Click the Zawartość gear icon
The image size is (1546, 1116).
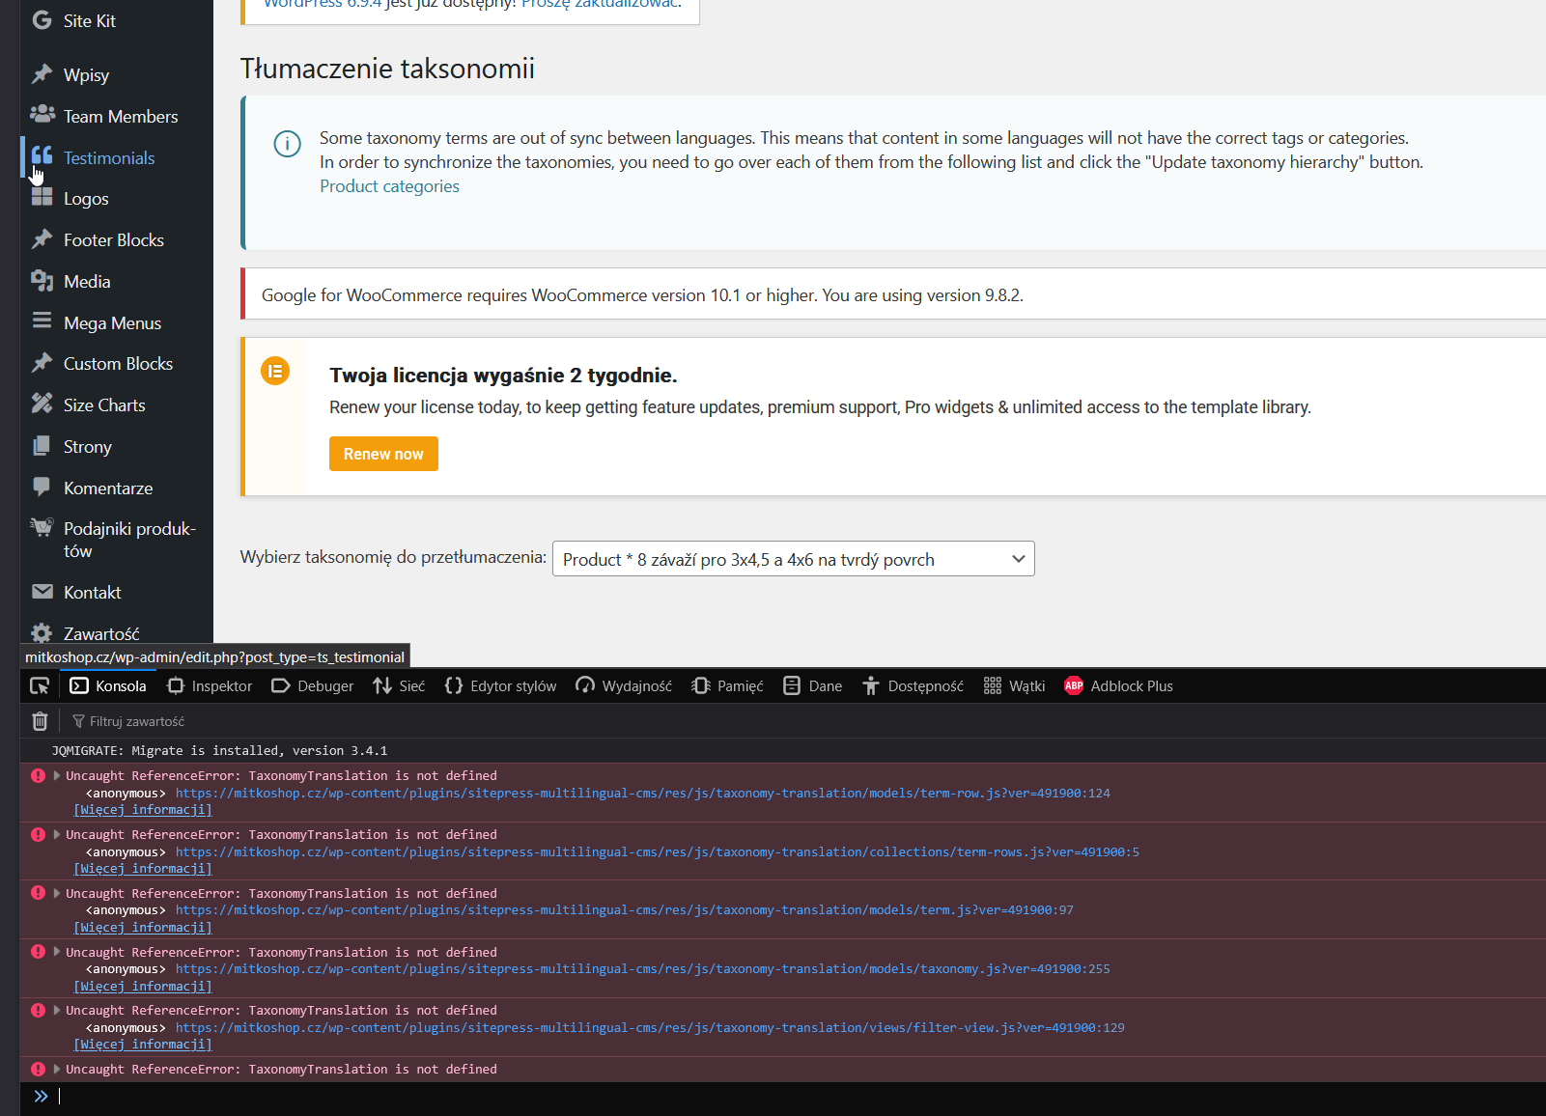(42, 633)
